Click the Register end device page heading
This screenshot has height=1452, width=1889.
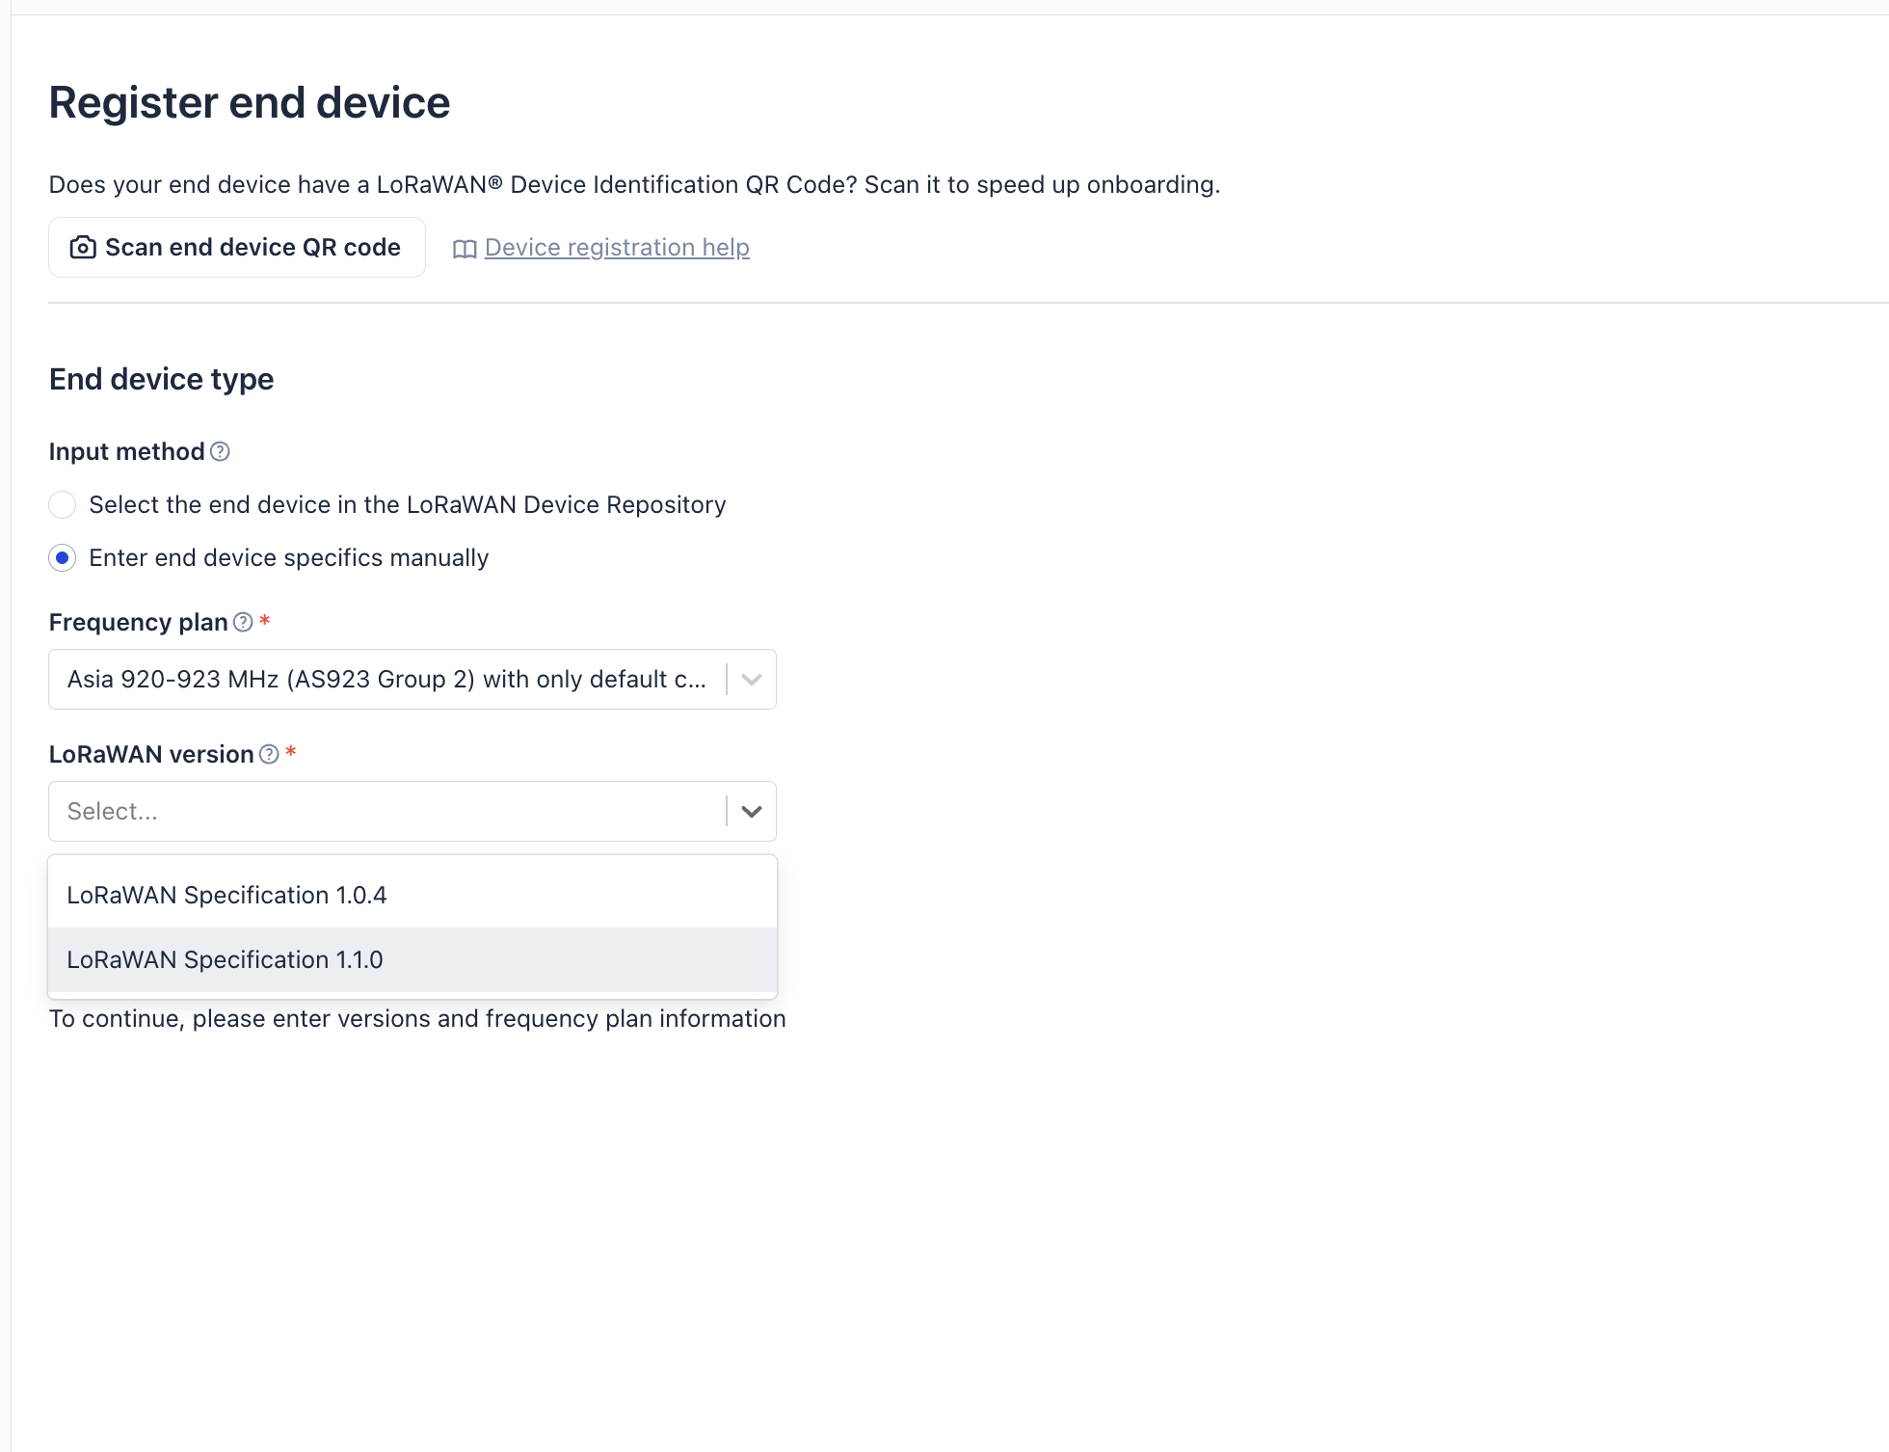(250, 102)
